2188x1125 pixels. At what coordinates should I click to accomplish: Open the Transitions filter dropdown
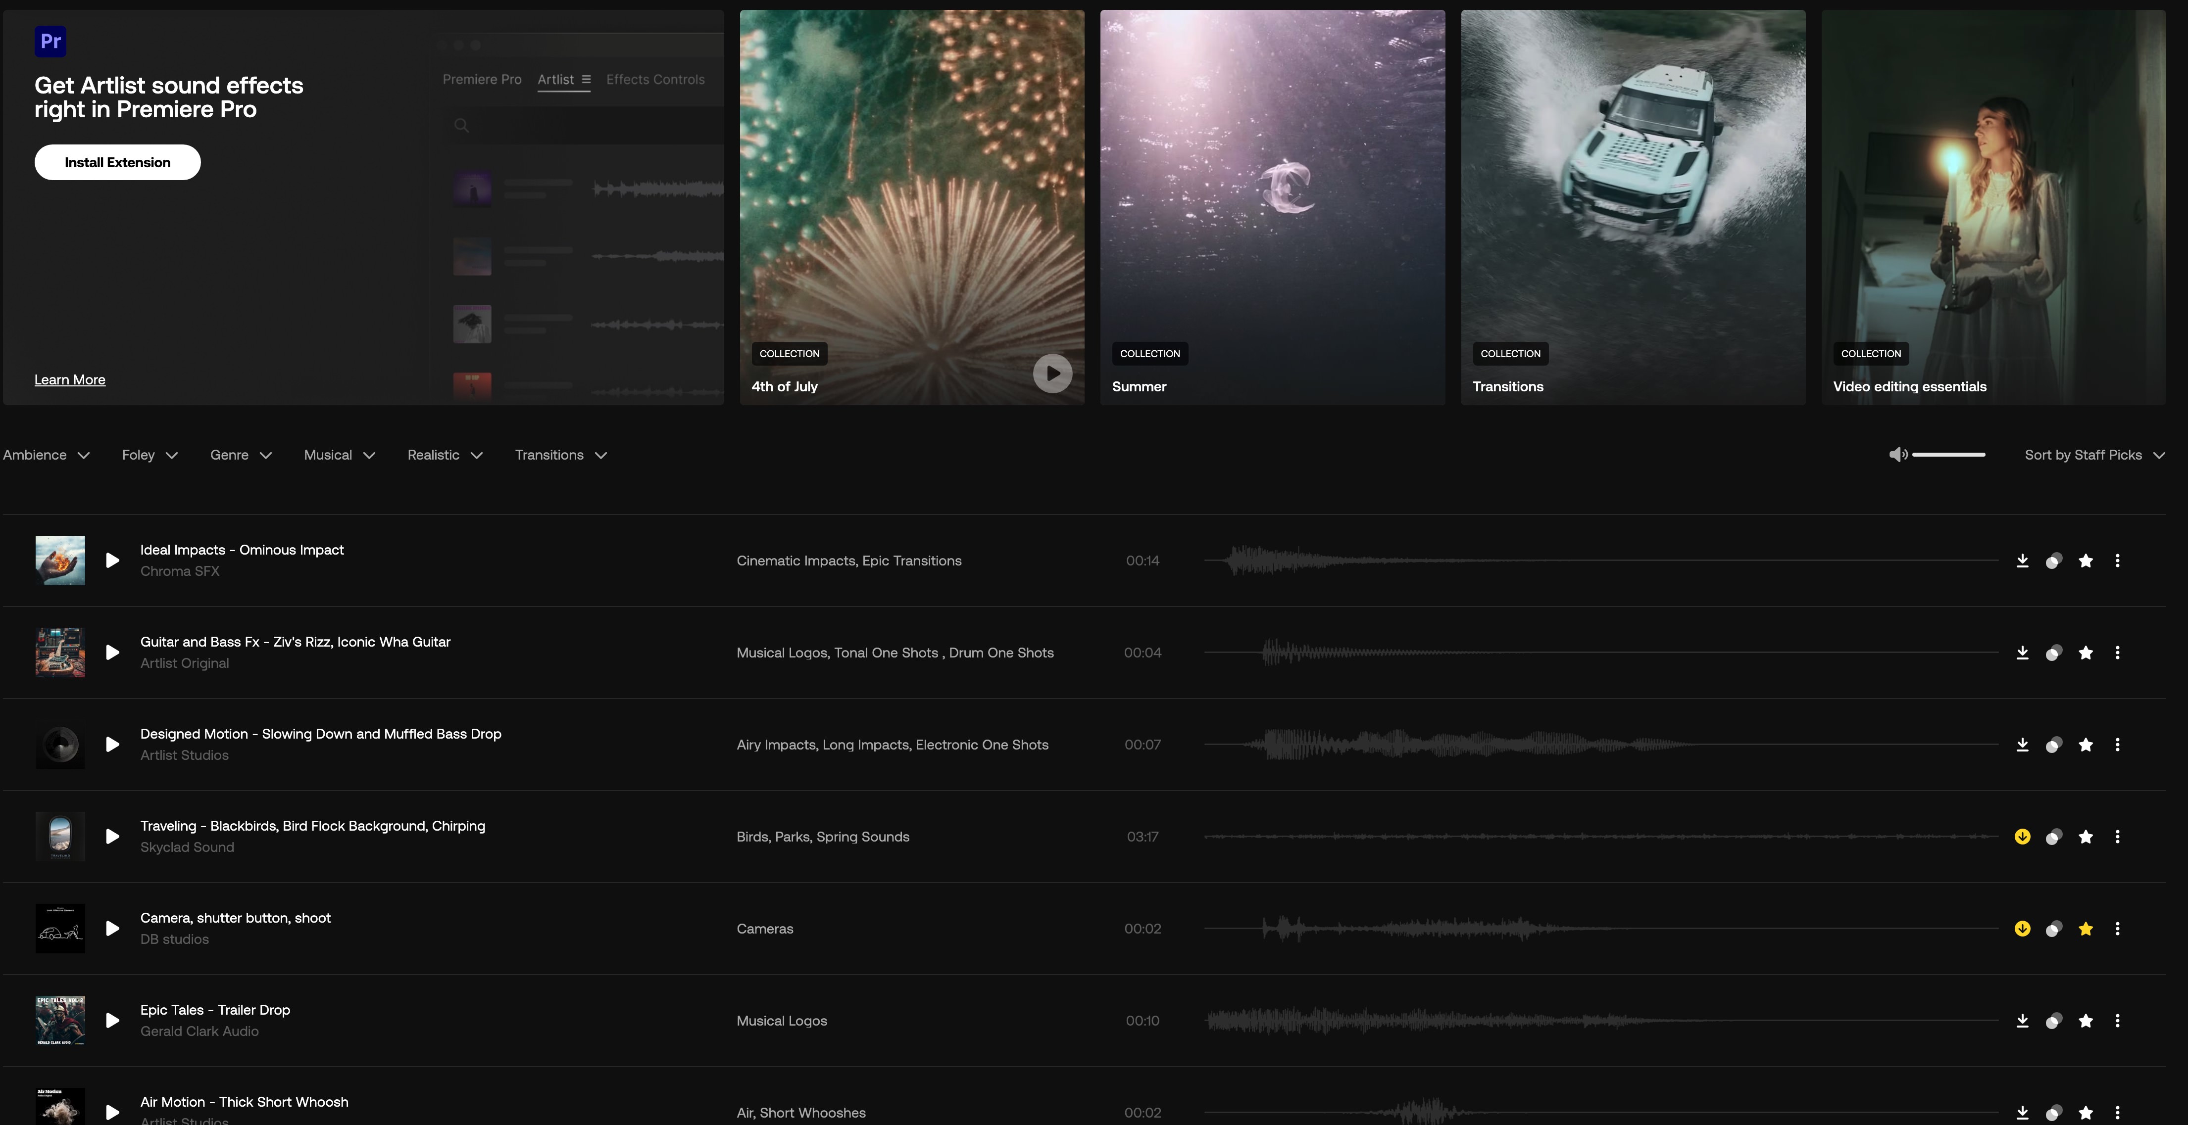[561, 455]
